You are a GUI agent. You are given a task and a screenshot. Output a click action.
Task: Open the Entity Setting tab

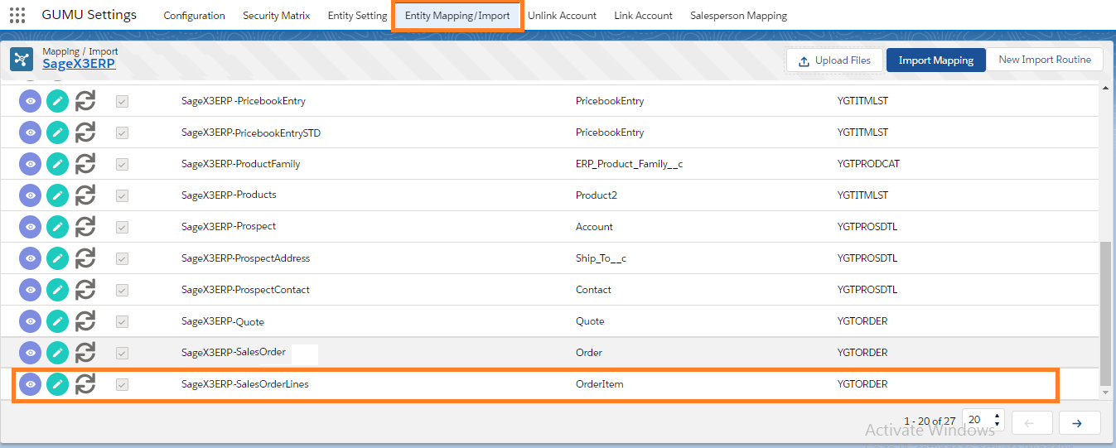tap(357, 16)
